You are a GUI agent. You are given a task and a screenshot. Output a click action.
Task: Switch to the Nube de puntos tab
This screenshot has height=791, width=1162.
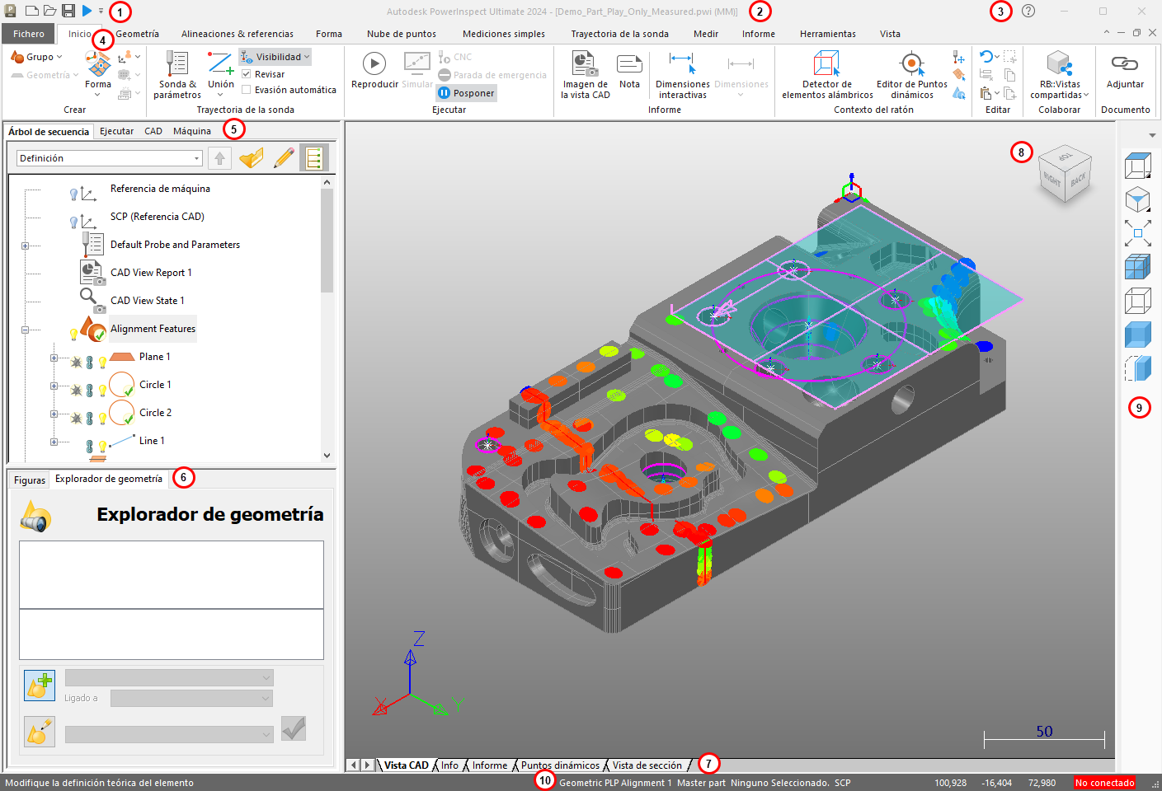pos(402,34)
